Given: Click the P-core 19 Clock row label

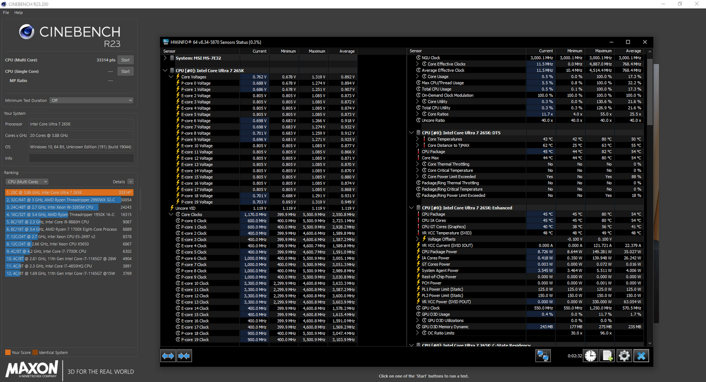Looking at the screenshot, I should [195, 340].
